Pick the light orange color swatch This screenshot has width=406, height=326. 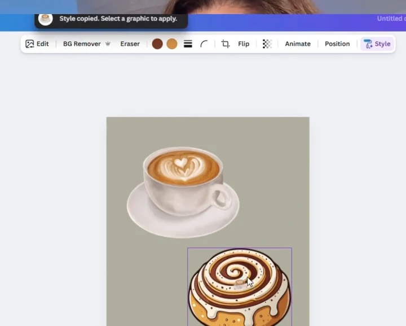[x=172, y=44]
